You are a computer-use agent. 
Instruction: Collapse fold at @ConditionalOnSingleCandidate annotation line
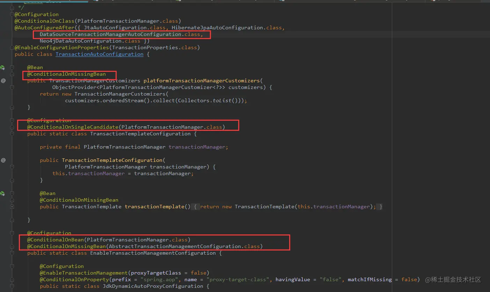coord(12,127)
